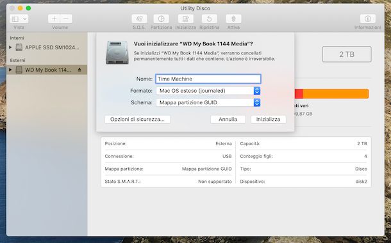Click 'Non supportato' S.M.A.R.T. value
Screen dimensions: 391x243
[215, 182]
